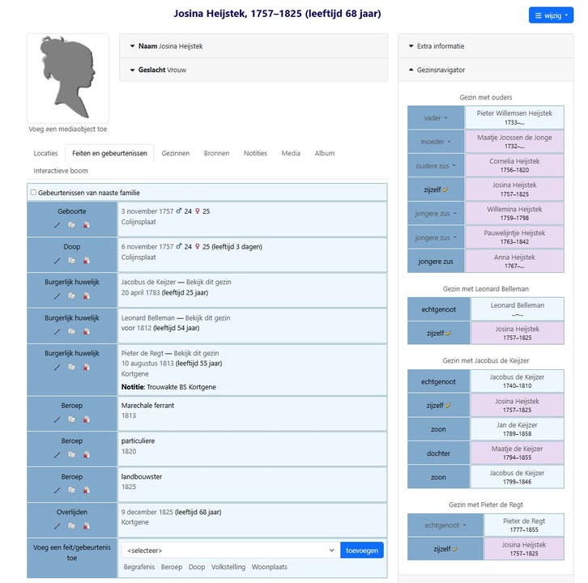Copy the Geboorte event
Screen dimensions: 588x583
coord(71,224)
